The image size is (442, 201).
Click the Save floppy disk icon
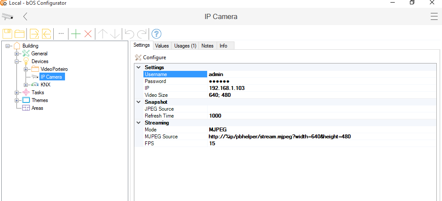click(7, 34)
